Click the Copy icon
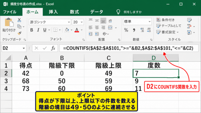 pyautogui.click(x=19, y=26)
